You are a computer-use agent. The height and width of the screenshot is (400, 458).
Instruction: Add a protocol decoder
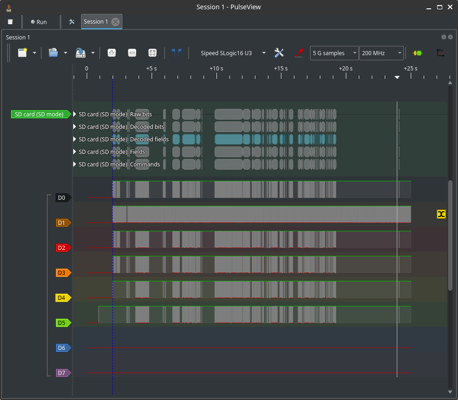tap(418, 53)
